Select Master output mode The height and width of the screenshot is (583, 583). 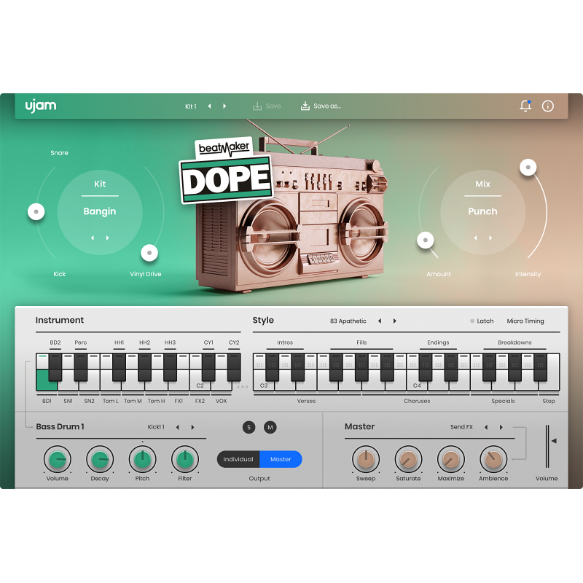pyautogui.click(x=281, y=459)
